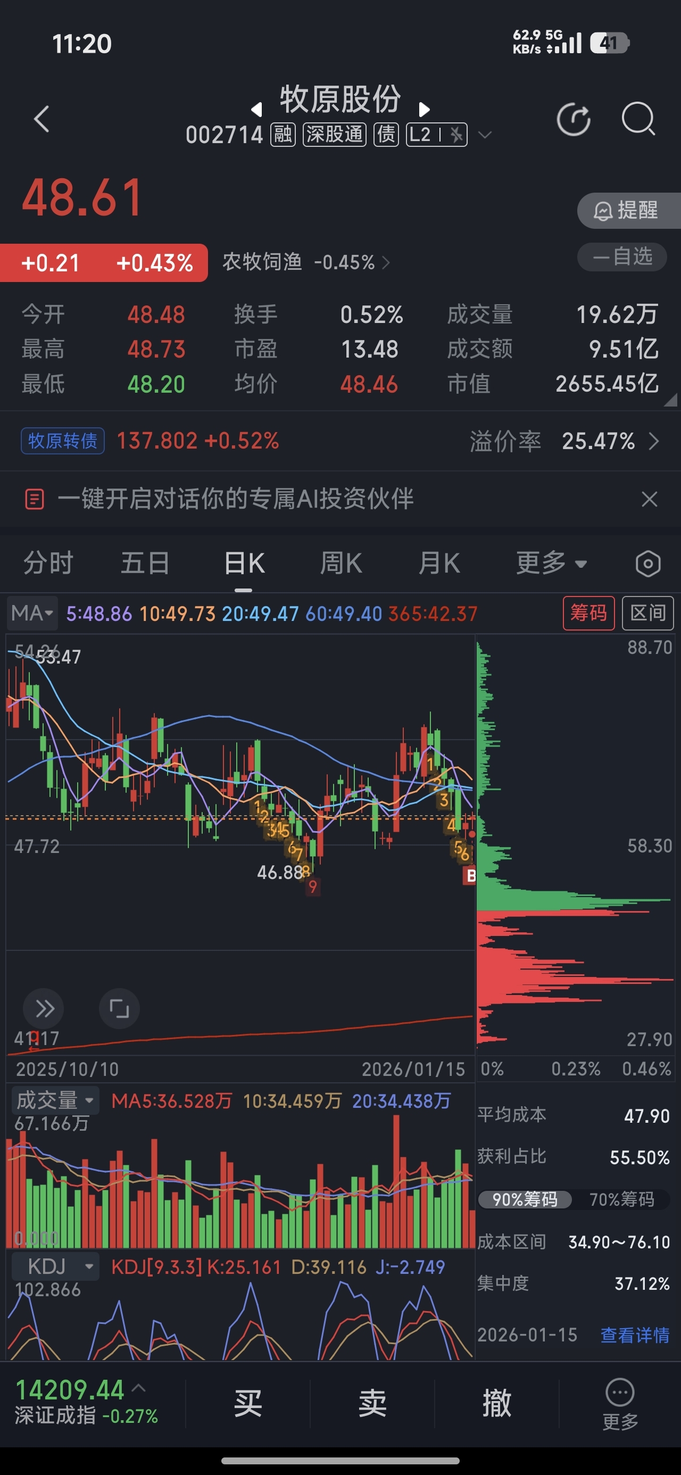The image size is (681, 1475).
Task: Switch to 月K tab
Action: tap(439, 563)
